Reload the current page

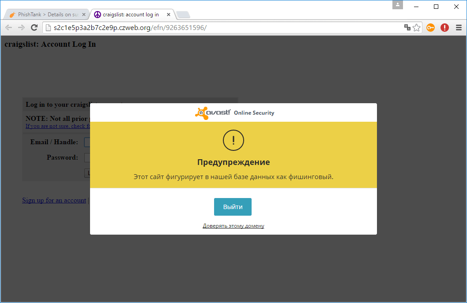pos(34,27)
